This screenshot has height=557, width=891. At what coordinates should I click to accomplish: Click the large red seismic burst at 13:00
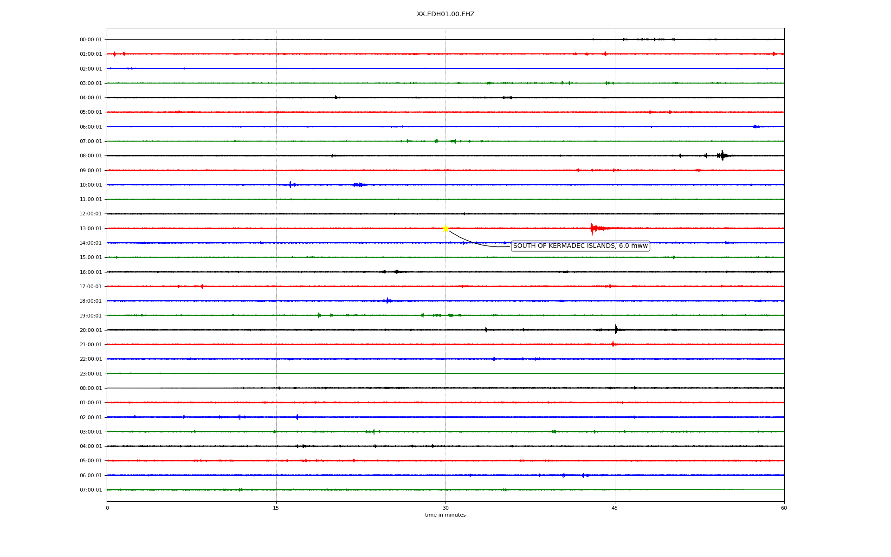(x=593, y=228)
